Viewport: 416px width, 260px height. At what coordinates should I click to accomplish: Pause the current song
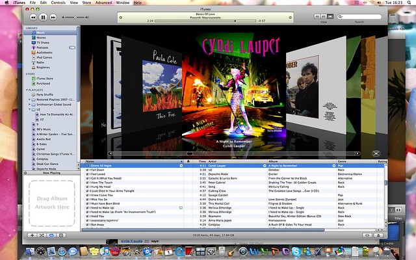click(43, 18)
